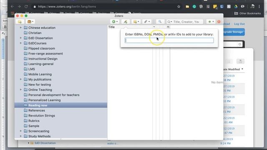Click the identifier input field in popup
The image size is (267, 150).
169,40
